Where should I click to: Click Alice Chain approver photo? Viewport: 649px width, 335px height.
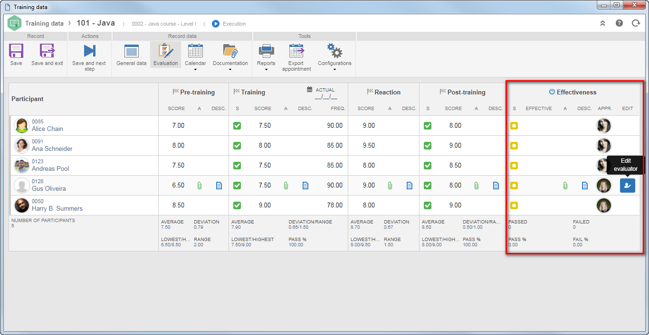(x=604, y=126)
